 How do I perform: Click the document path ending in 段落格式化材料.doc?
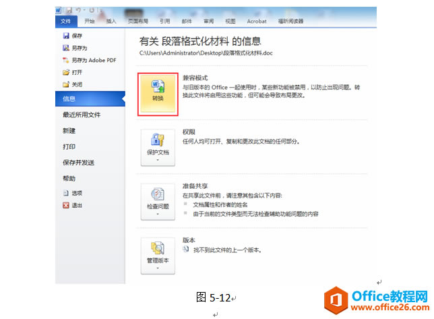206,53
